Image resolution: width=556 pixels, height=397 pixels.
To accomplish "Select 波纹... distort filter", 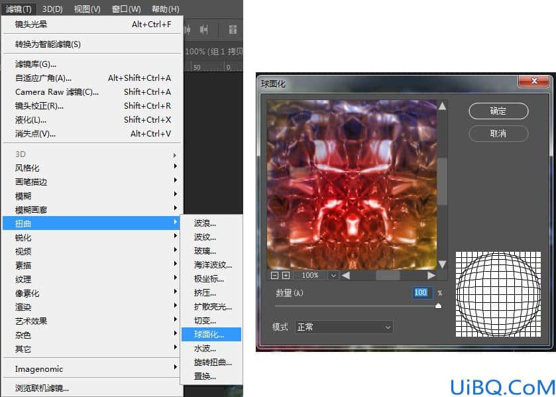I will [x=211, y=237].
